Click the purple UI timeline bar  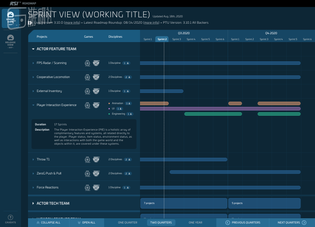220,108
